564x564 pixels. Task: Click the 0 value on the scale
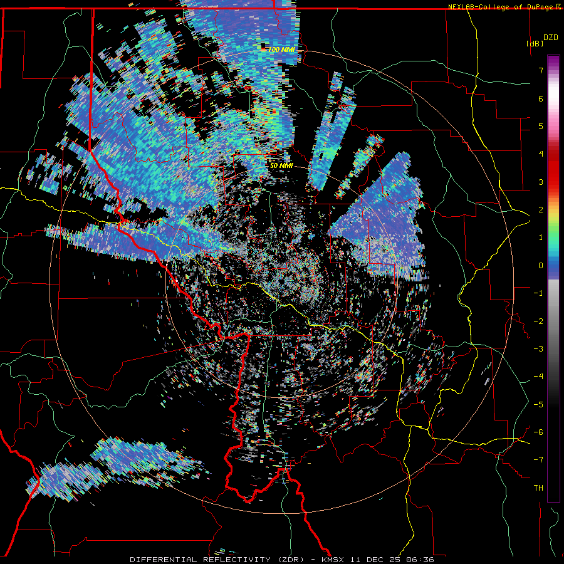pos(540,265)
